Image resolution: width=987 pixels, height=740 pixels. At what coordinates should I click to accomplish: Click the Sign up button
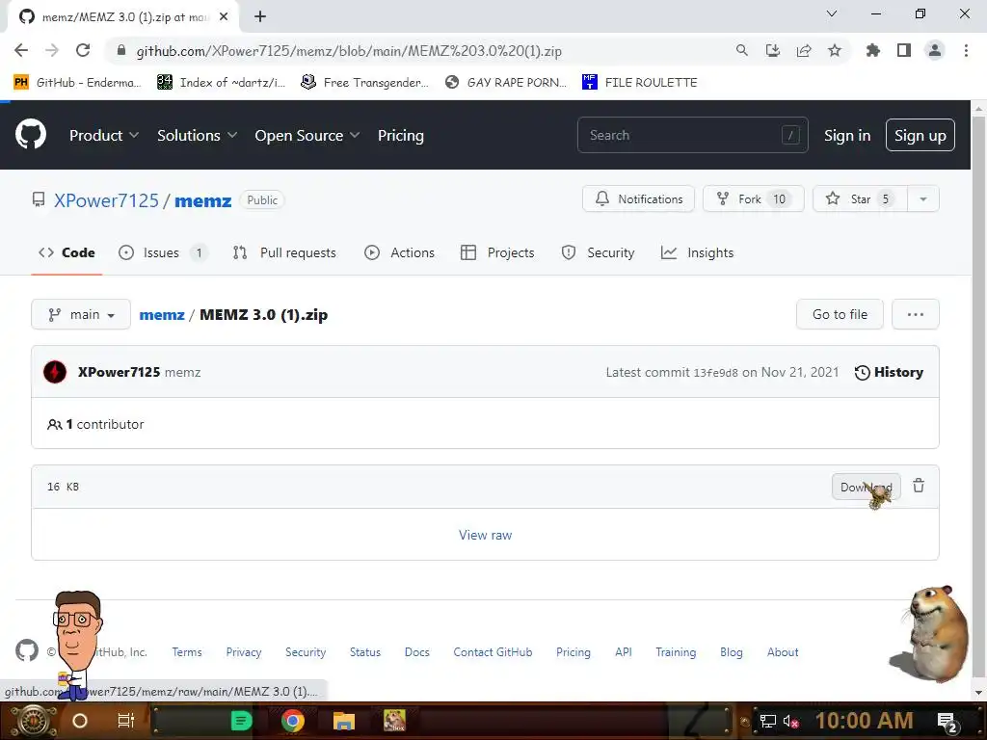920,135
